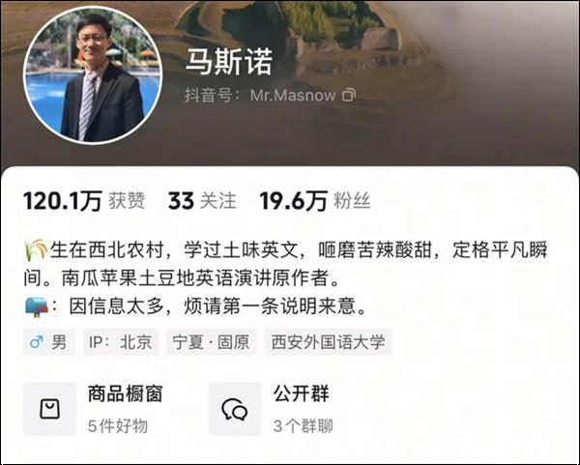Tap the 宁夏·固原 location tag
Image resolution: width=580 pixels, height=465 pixels.
[211, 342]
